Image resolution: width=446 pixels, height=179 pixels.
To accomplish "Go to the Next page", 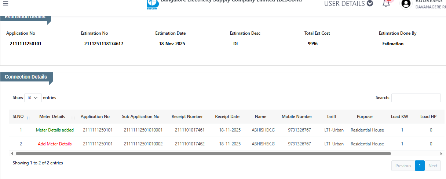I will [x=433, y=166].
